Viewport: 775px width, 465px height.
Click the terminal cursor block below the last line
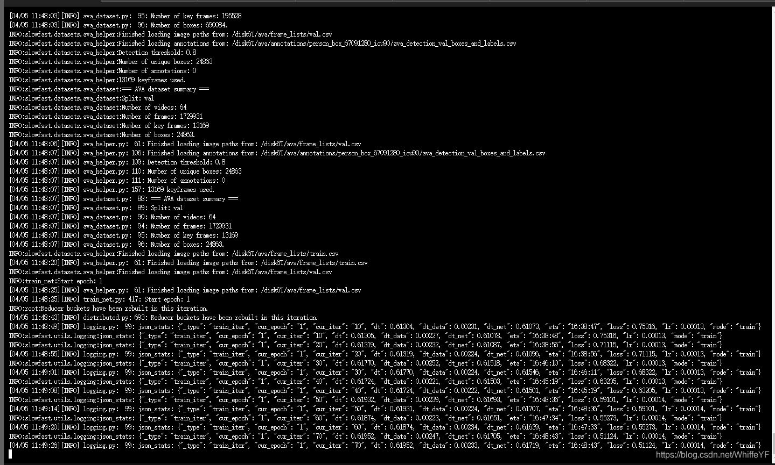point(11,454)
